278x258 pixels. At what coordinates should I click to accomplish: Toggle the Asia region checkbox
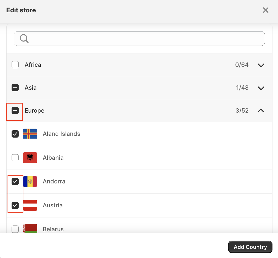pos(15,88)
